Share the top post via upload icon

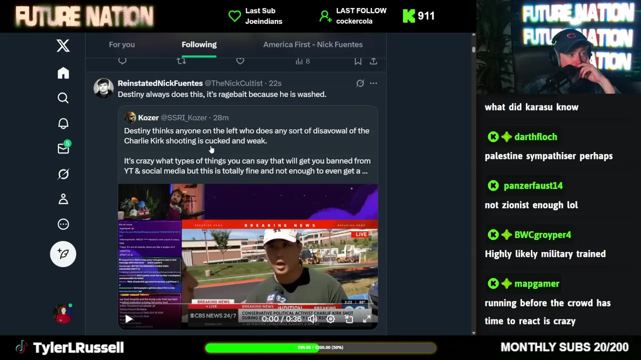[374, 61]
